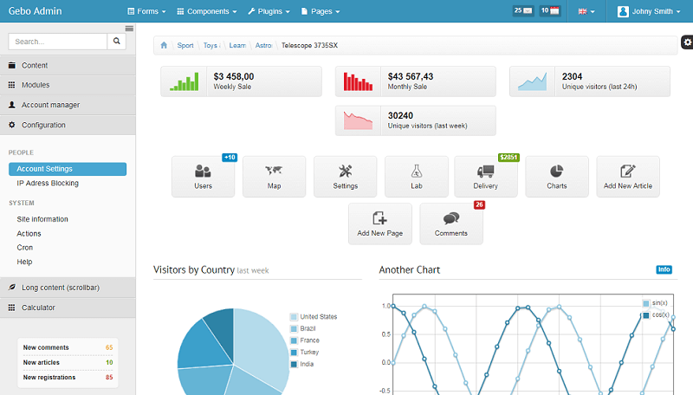The image size is (693, 395).
Task: Open Actions under System
Action: [x=29, y=233]
